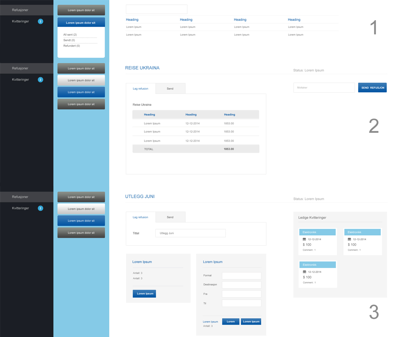Click the Ledige Kvitteringer heading

pyautogui.click(x=312, y=218)
